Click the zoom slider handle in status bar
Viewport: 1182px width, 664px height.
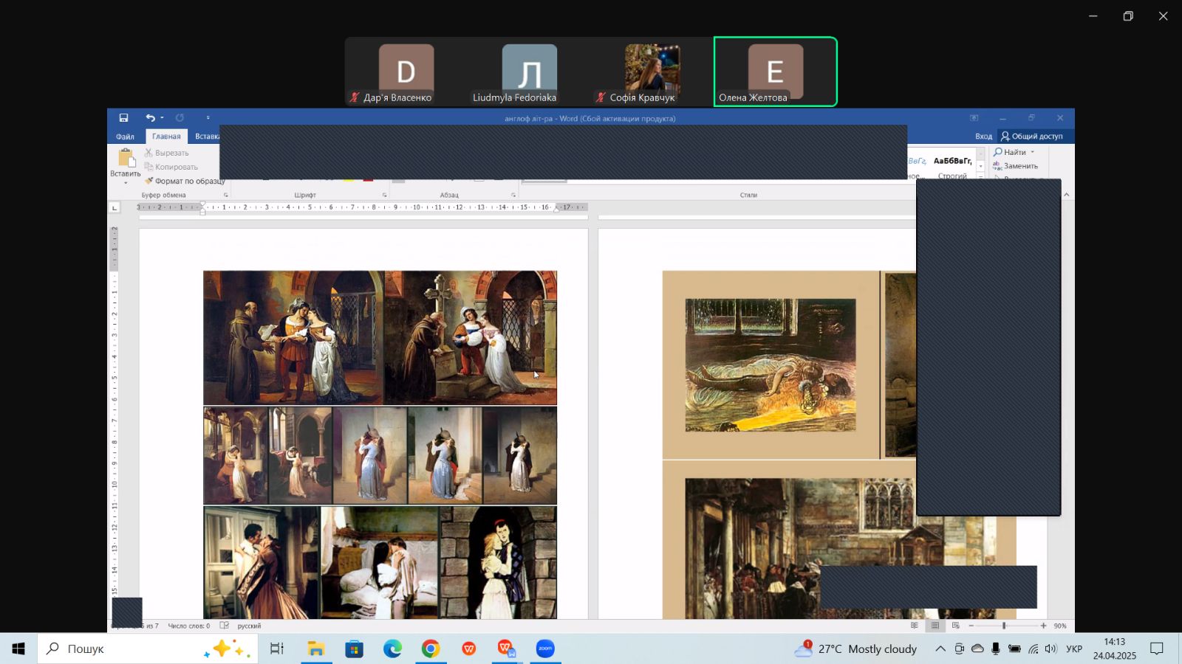point(1003,626)
